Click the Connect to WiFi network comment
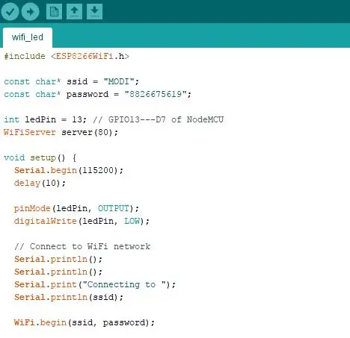The image size is (350, 338). point(82,246)
